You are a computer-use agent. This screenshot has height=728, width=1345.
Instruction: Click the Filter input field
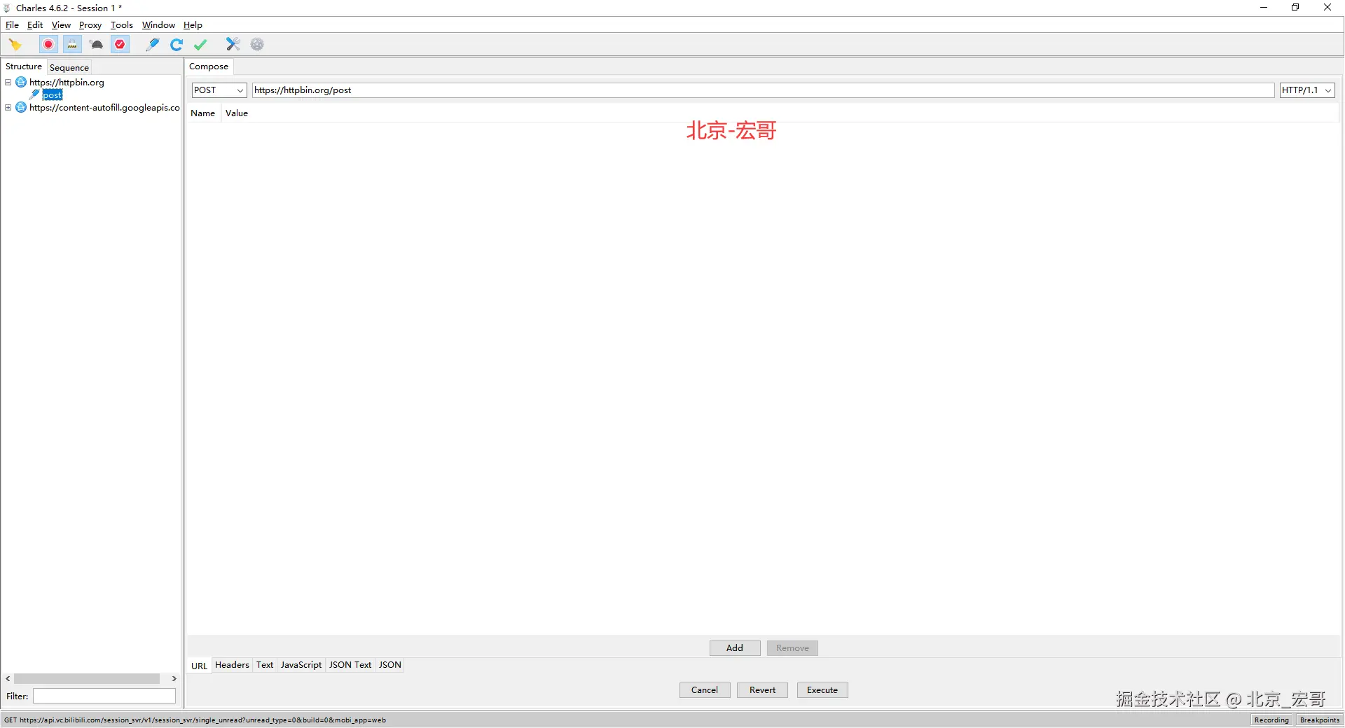tap(104, 696)
